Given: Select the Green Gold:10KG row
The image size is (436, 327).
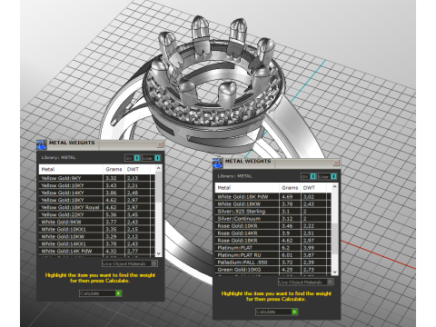Looking at the screenshot, I should click(x=273, y=270).
